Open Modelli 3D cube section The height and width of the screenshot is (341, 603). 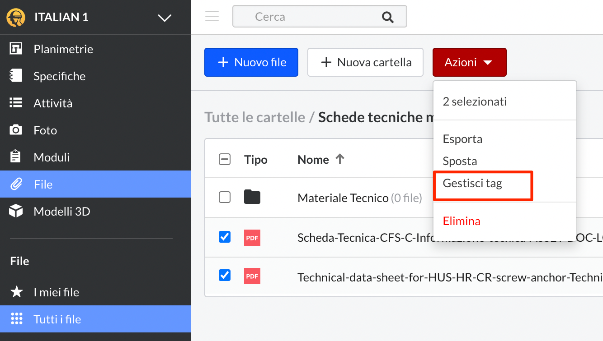pyautogui.click(x=61, y=211)
